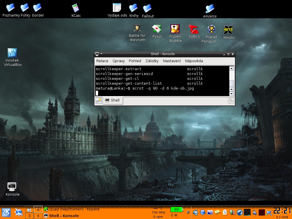
Task: Open the network connections tray icon
Action: click(269, 212)
